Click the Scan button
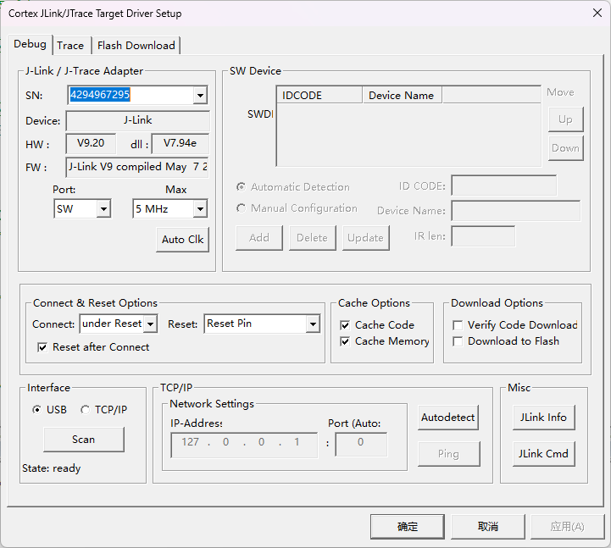Viewport: 611px width, 548px height. click(x=84, y=440)
